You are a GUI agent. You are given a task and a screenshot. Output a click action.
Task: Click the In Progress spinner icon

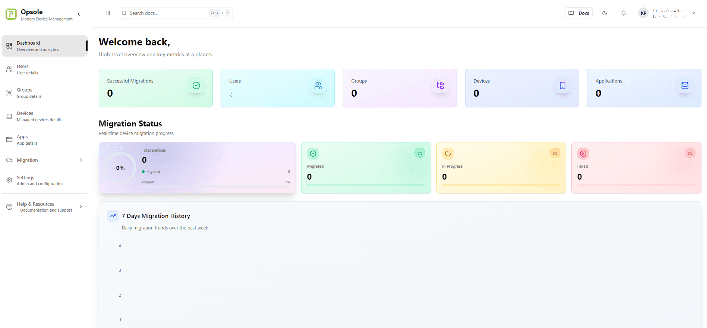tap(448, 154)
